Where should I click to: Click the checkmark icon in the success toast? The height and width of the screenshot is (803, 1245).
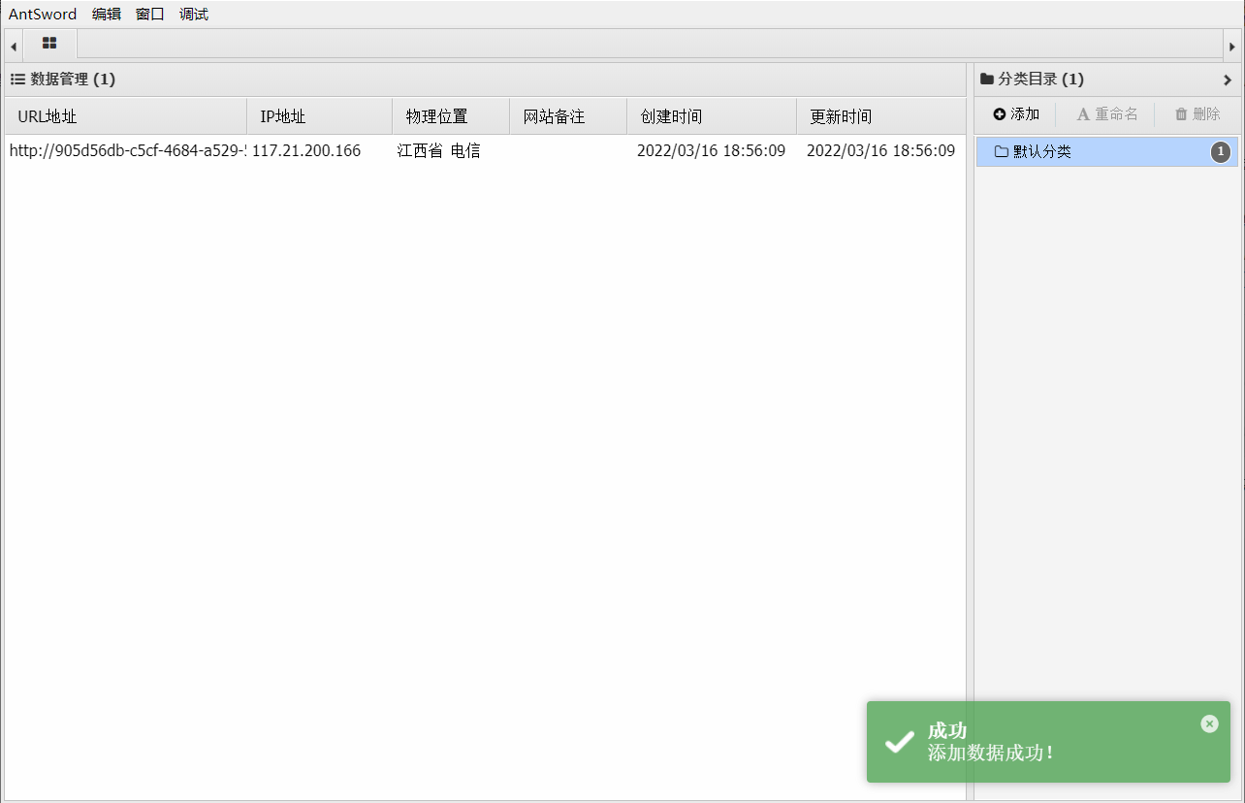(x=897, y=742)
